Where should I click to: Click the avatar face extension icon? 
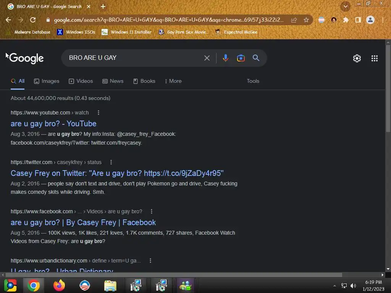coord(334,20)
